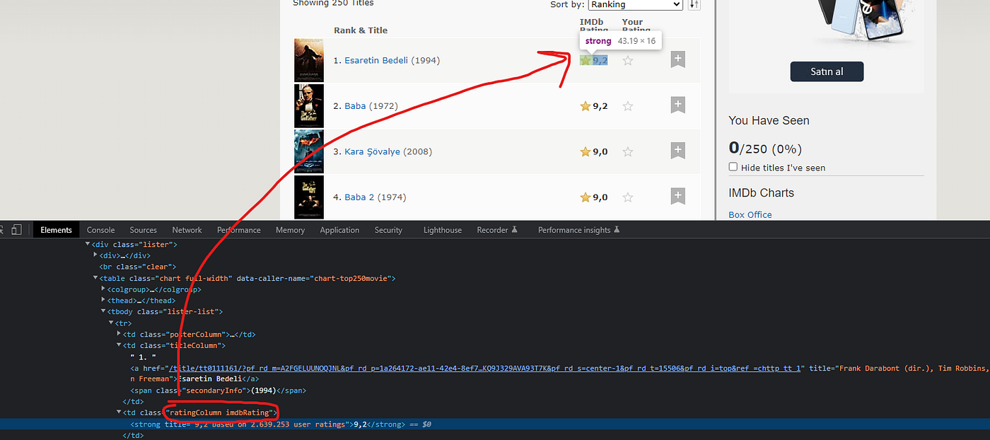This screenshot has width=990, height=440.
Task: Add Esaretin Bedeli to watchlist via plus bookmark
Action: [677, 59]
